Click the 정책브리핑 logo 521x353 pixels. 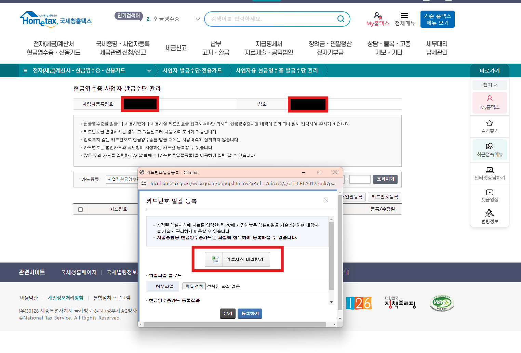pyautogui.click(x=400, y=302)
